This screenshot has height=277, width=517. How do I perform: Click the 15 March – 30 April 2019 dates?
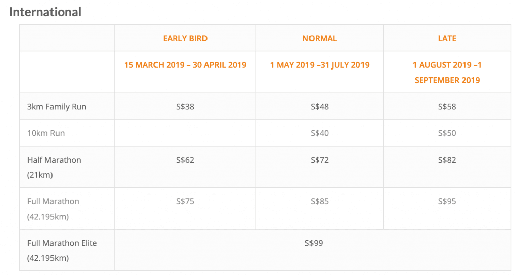tap(185, 65)
